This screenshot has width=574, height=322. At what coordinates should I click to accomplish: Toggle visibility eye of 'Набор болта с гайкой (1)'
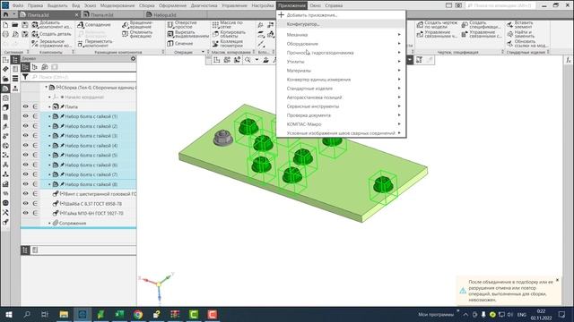point(25,116)
